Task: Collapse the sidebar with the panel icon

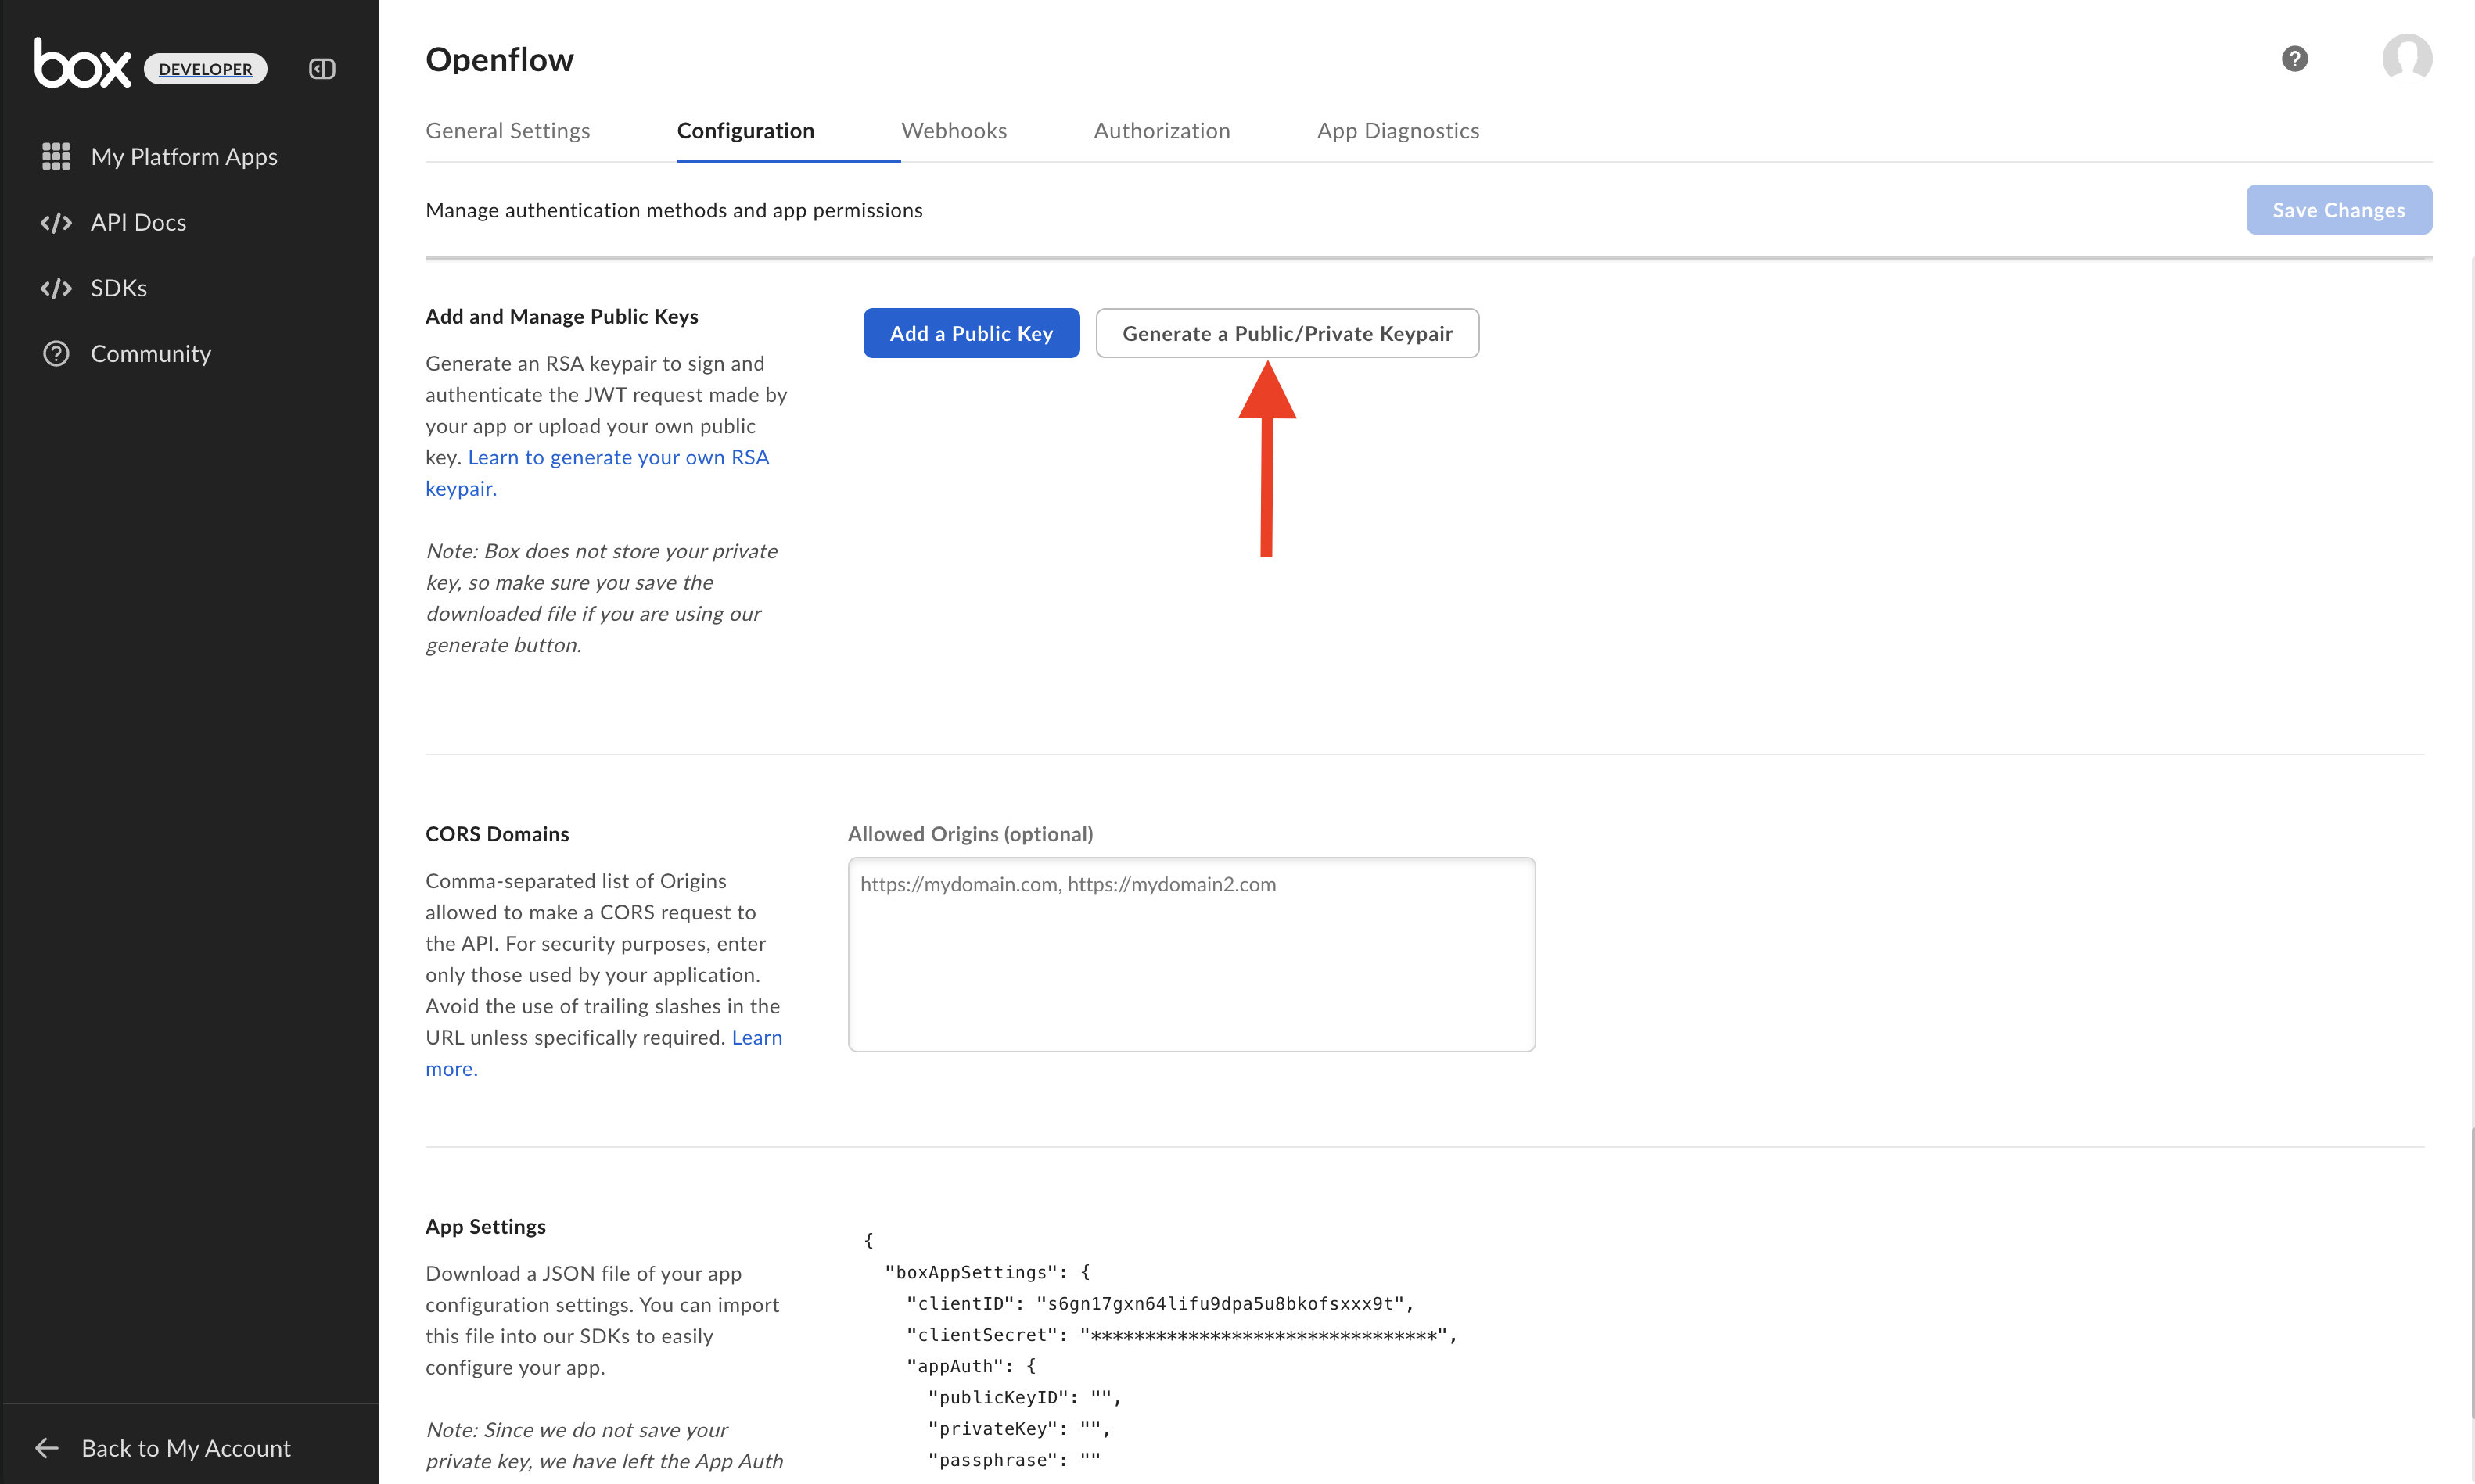Action: 322,69
